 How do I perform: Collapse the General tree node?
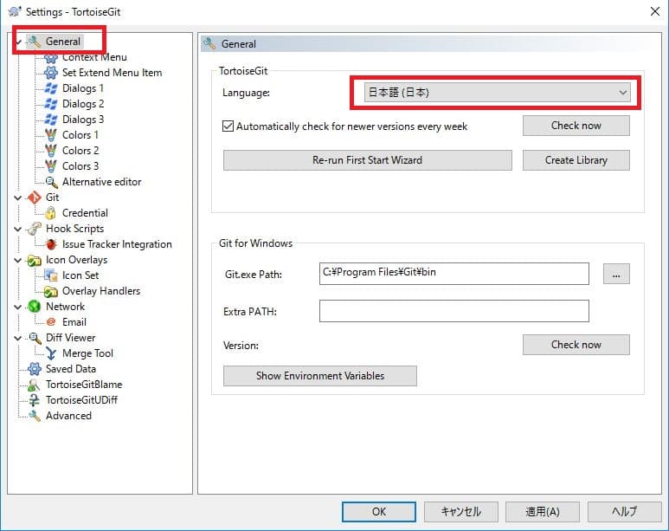(x=19, y=42)
